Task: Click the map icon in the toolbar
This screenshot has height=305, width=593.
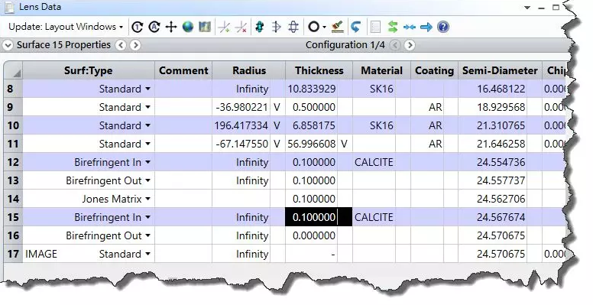Action: pyautogui.click(x=205, y=27)
